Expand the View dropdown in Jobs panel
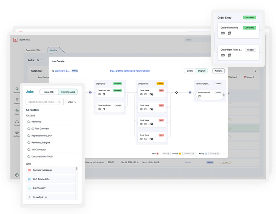The image size is (276, 214). [72, 102]
